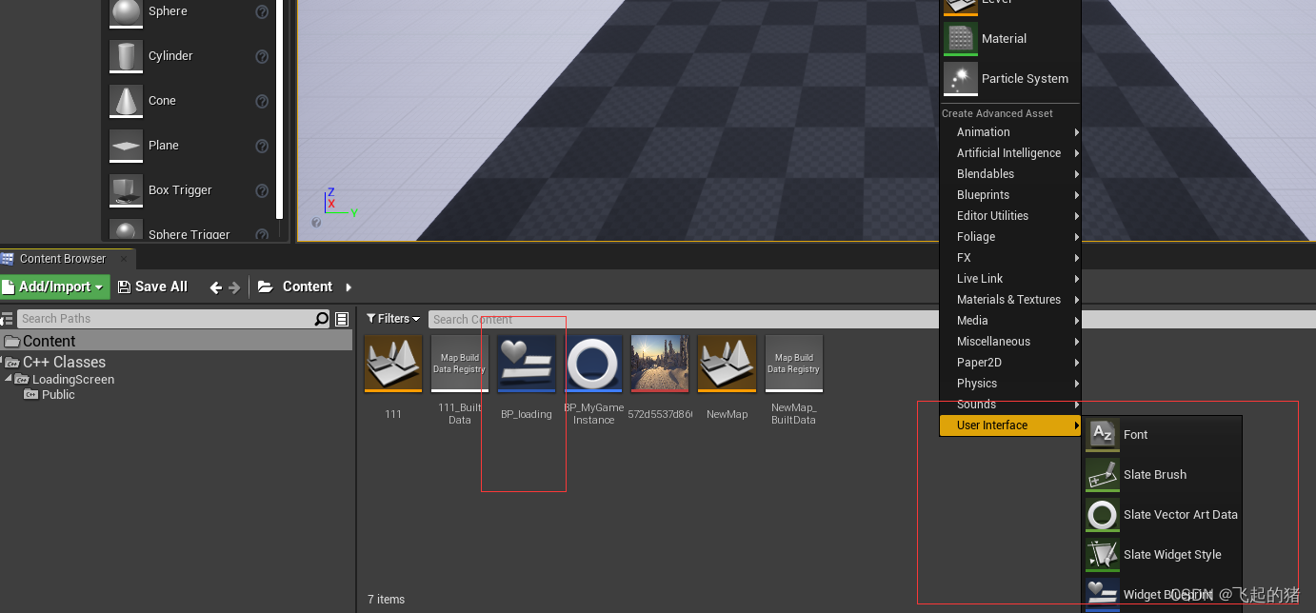Close the Content Browser tab

[x=124, y=259]
